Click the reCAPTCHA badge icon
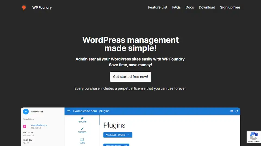 coord(254,136)
